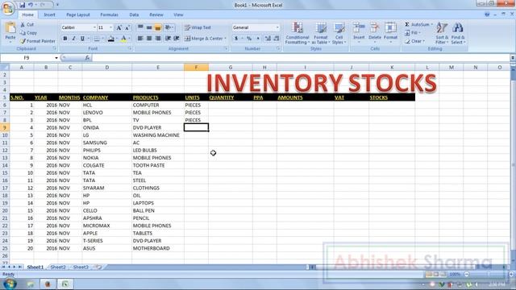
Task: Open Format as Table gallery
Action: click(320, 33)
